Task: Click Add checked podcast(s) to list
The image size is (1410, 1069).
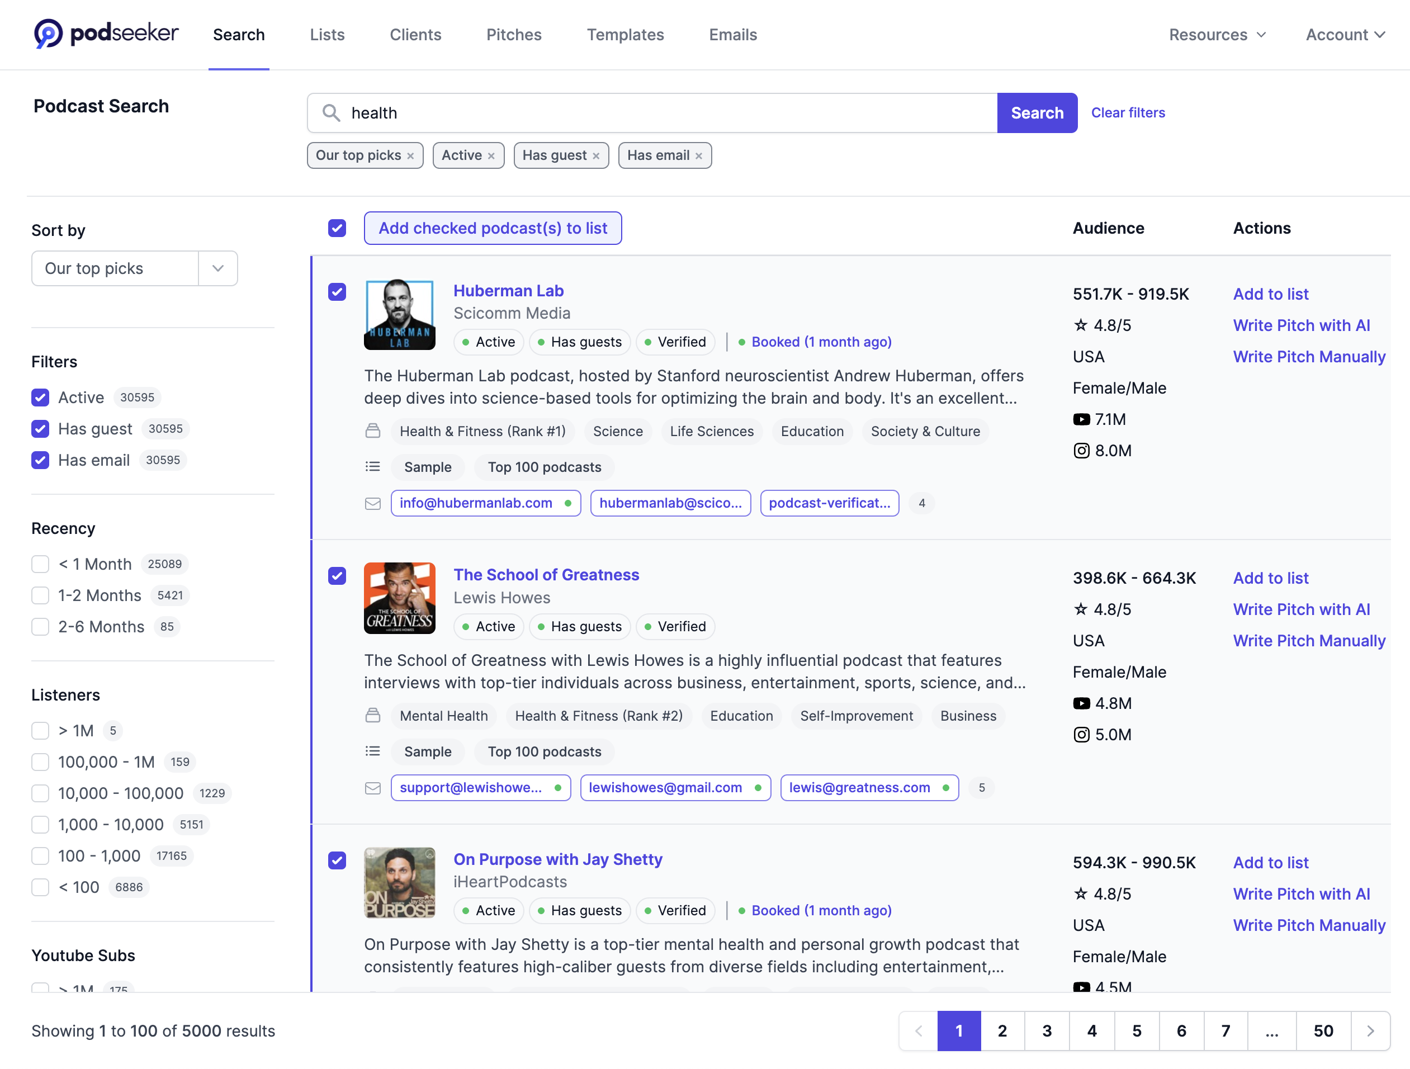Action: tap(493, 228)
